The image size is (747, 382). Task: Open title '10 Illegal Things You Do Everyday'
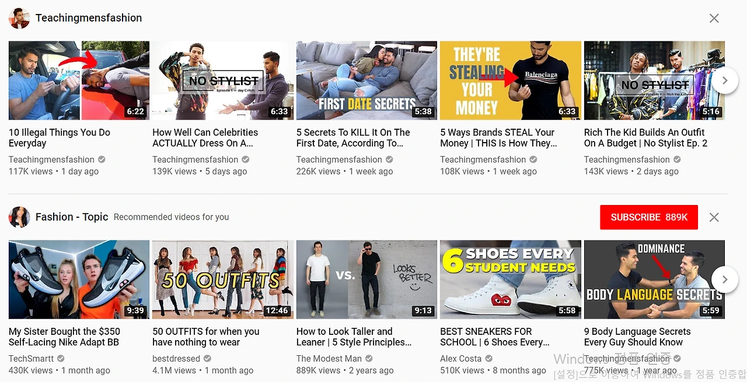coord(60,138)
